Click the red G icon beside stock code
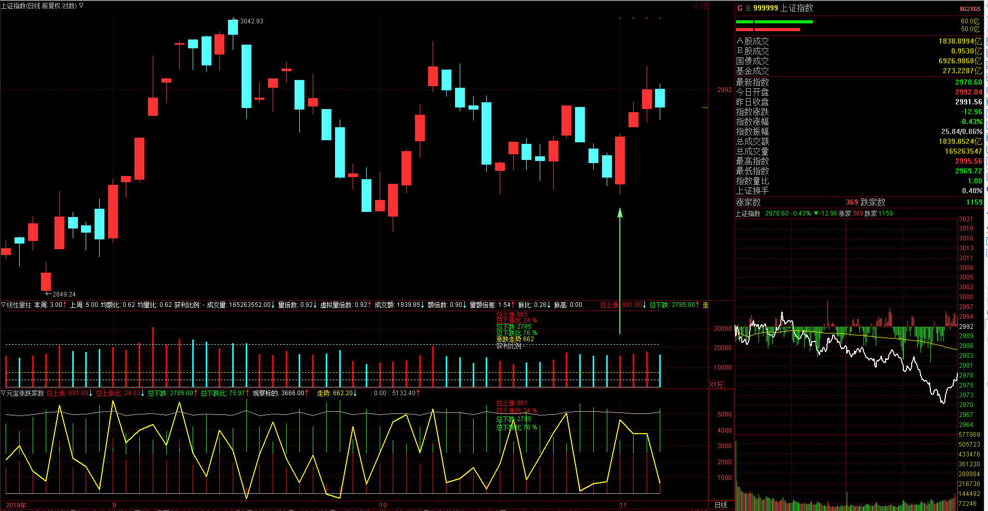Image resolution: width=988 pixels, height=511 pixels. coord(740,8)
